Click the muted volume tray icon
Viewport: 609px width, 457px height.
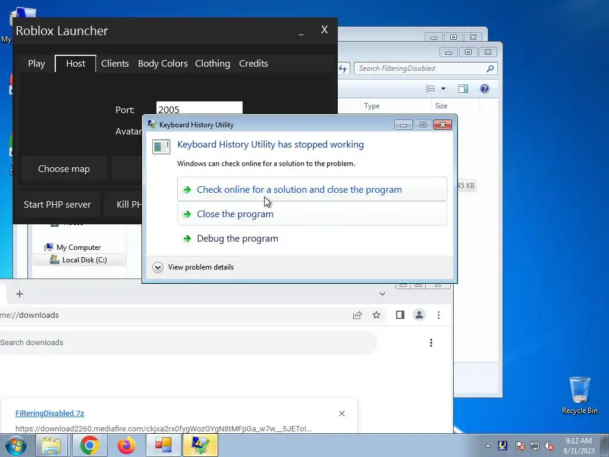[549, 446]
